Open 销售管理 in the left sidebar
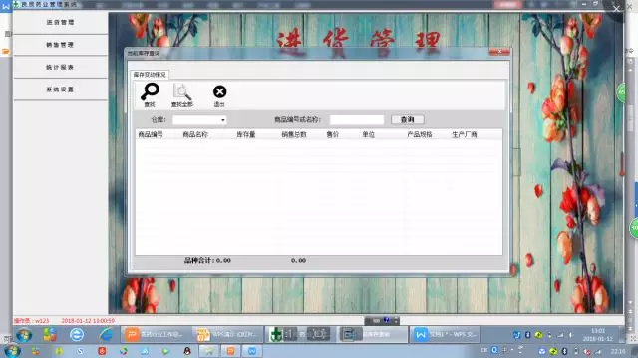The height and width of the screenshot is (358, 638). [x=60, y=45]
